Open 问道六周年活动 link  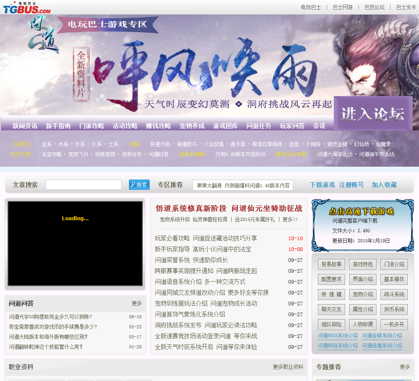point(335,154)
